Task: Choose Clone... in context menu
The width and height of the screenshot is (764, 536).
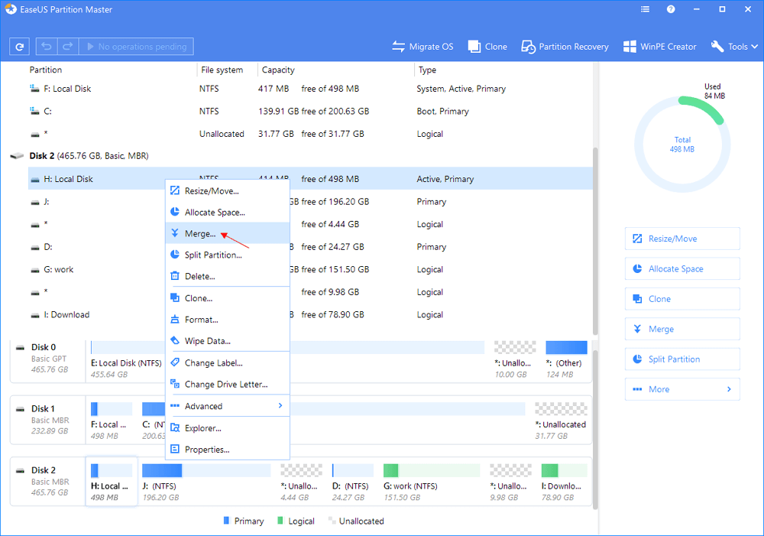Action: [x=228, y=298]
